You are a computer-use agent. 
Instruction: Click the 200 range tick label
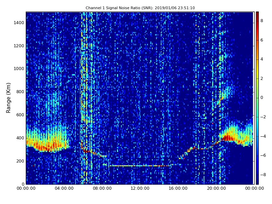tap(20, 161)
